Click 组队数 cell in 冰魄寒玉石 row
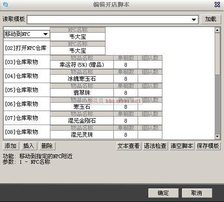The width and height of the screenshot is (224, 202). [x=150, y=79]
